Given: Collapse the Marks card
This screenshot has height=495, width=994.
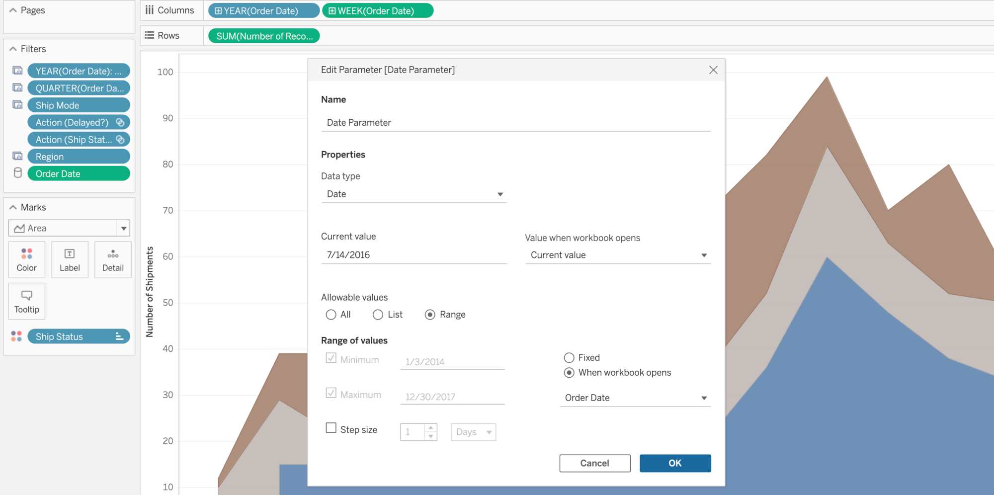Looking at the screenshot, I should [x=13, y=207].
